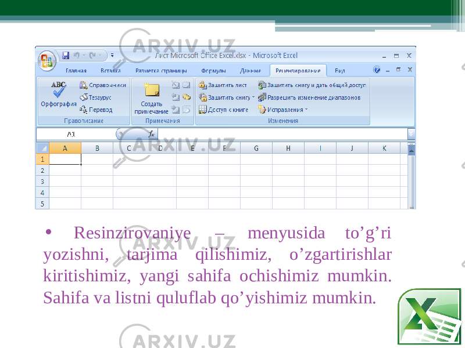Click Защитить книгу и дать общий доступ
The image size is (465, 348).
click(x=312, y=85)
